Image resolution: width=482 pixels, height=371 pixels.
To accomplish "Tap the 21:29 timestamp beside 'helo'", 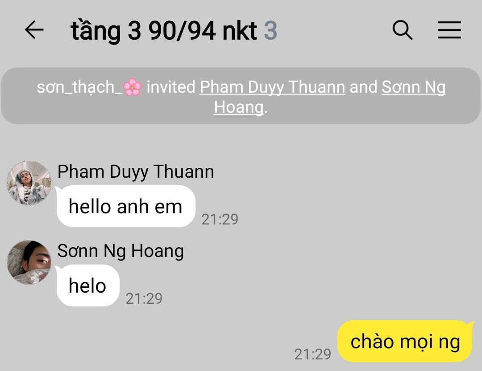I will pos(144,298).
